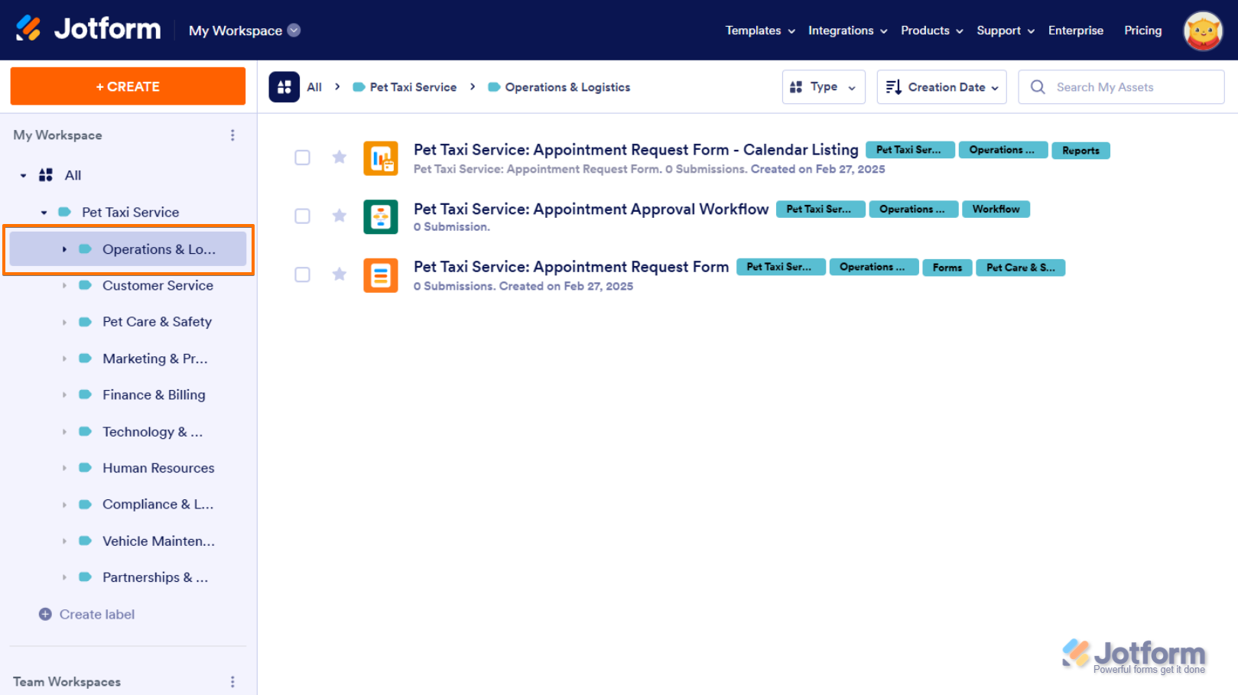Viewport: 1238px width, 695px height.
Task: Collapse the Pet Taxi Service label tree
Action: [x=44, y=213]
